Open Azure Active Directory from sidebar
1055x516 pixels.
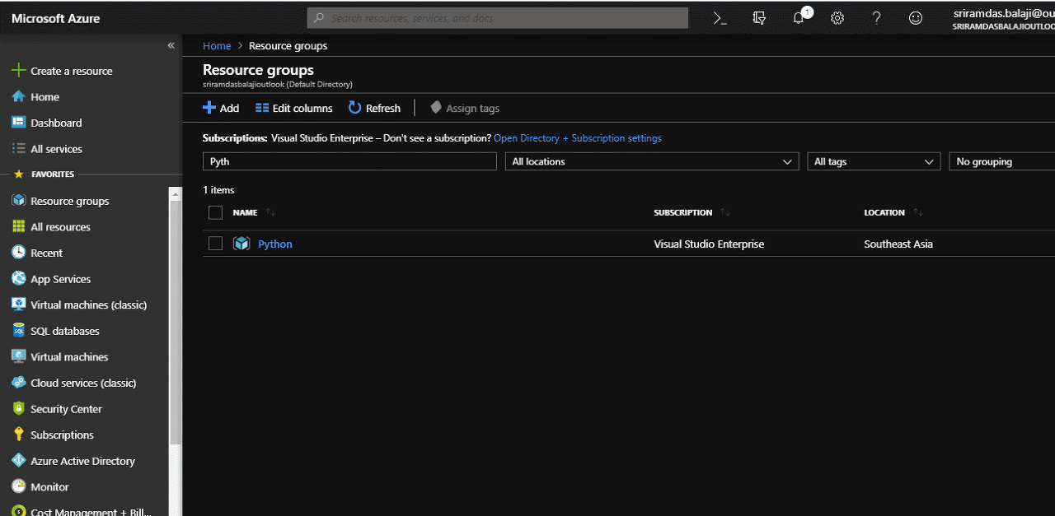tap(82, 461)
